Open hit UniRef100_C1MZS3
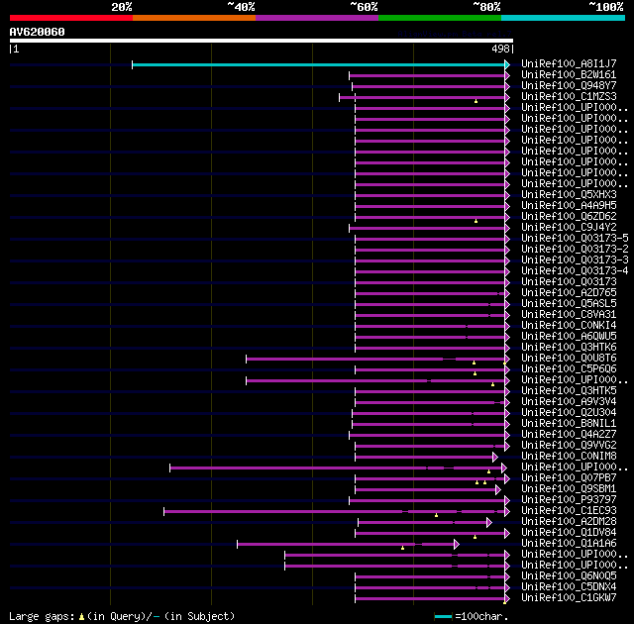The image size is (634, 624). [x=569, y=97]
